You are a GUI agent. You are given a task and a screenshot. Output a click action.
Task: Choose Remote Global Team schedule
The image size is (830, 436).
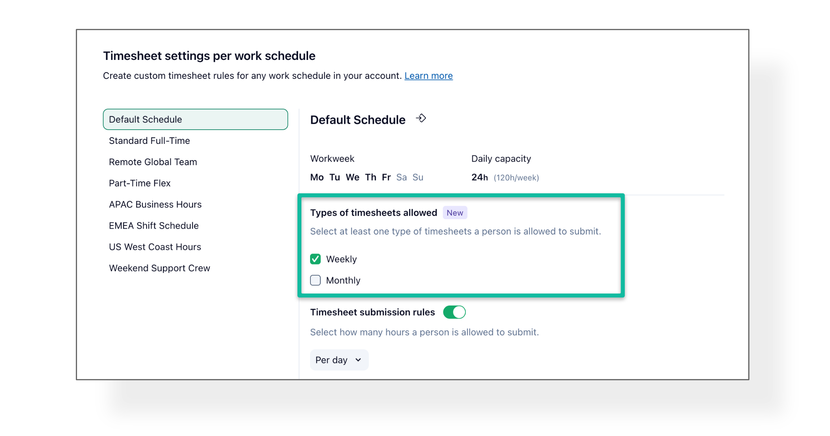point(153,162)
